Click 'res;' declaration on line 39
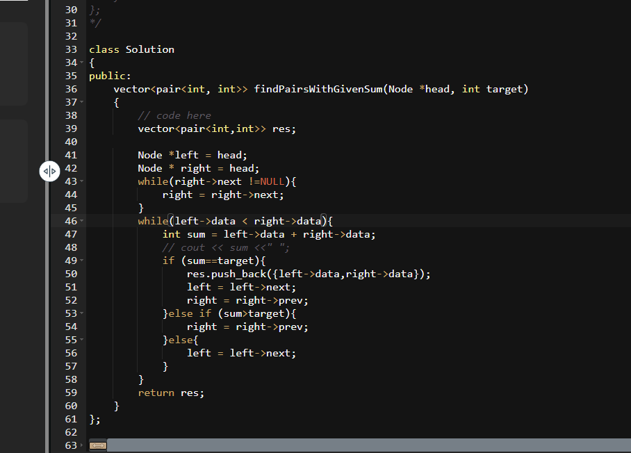 pos(284,129)
